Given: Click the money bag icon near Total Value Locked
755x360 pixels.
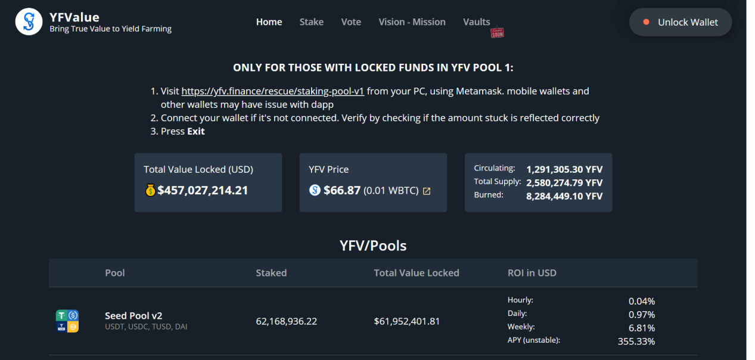Looking at the screenshot, I should click(150, 190).
